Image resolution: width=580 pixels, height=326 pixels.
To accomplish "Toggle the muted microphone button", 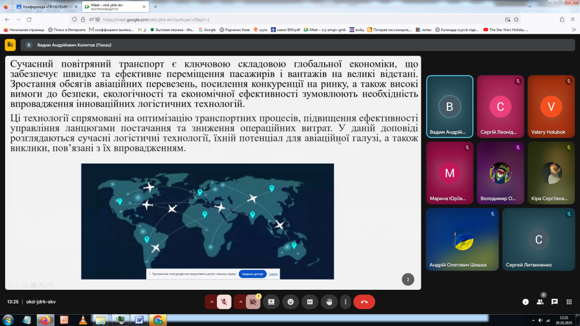I will click(x=224, y=302).
